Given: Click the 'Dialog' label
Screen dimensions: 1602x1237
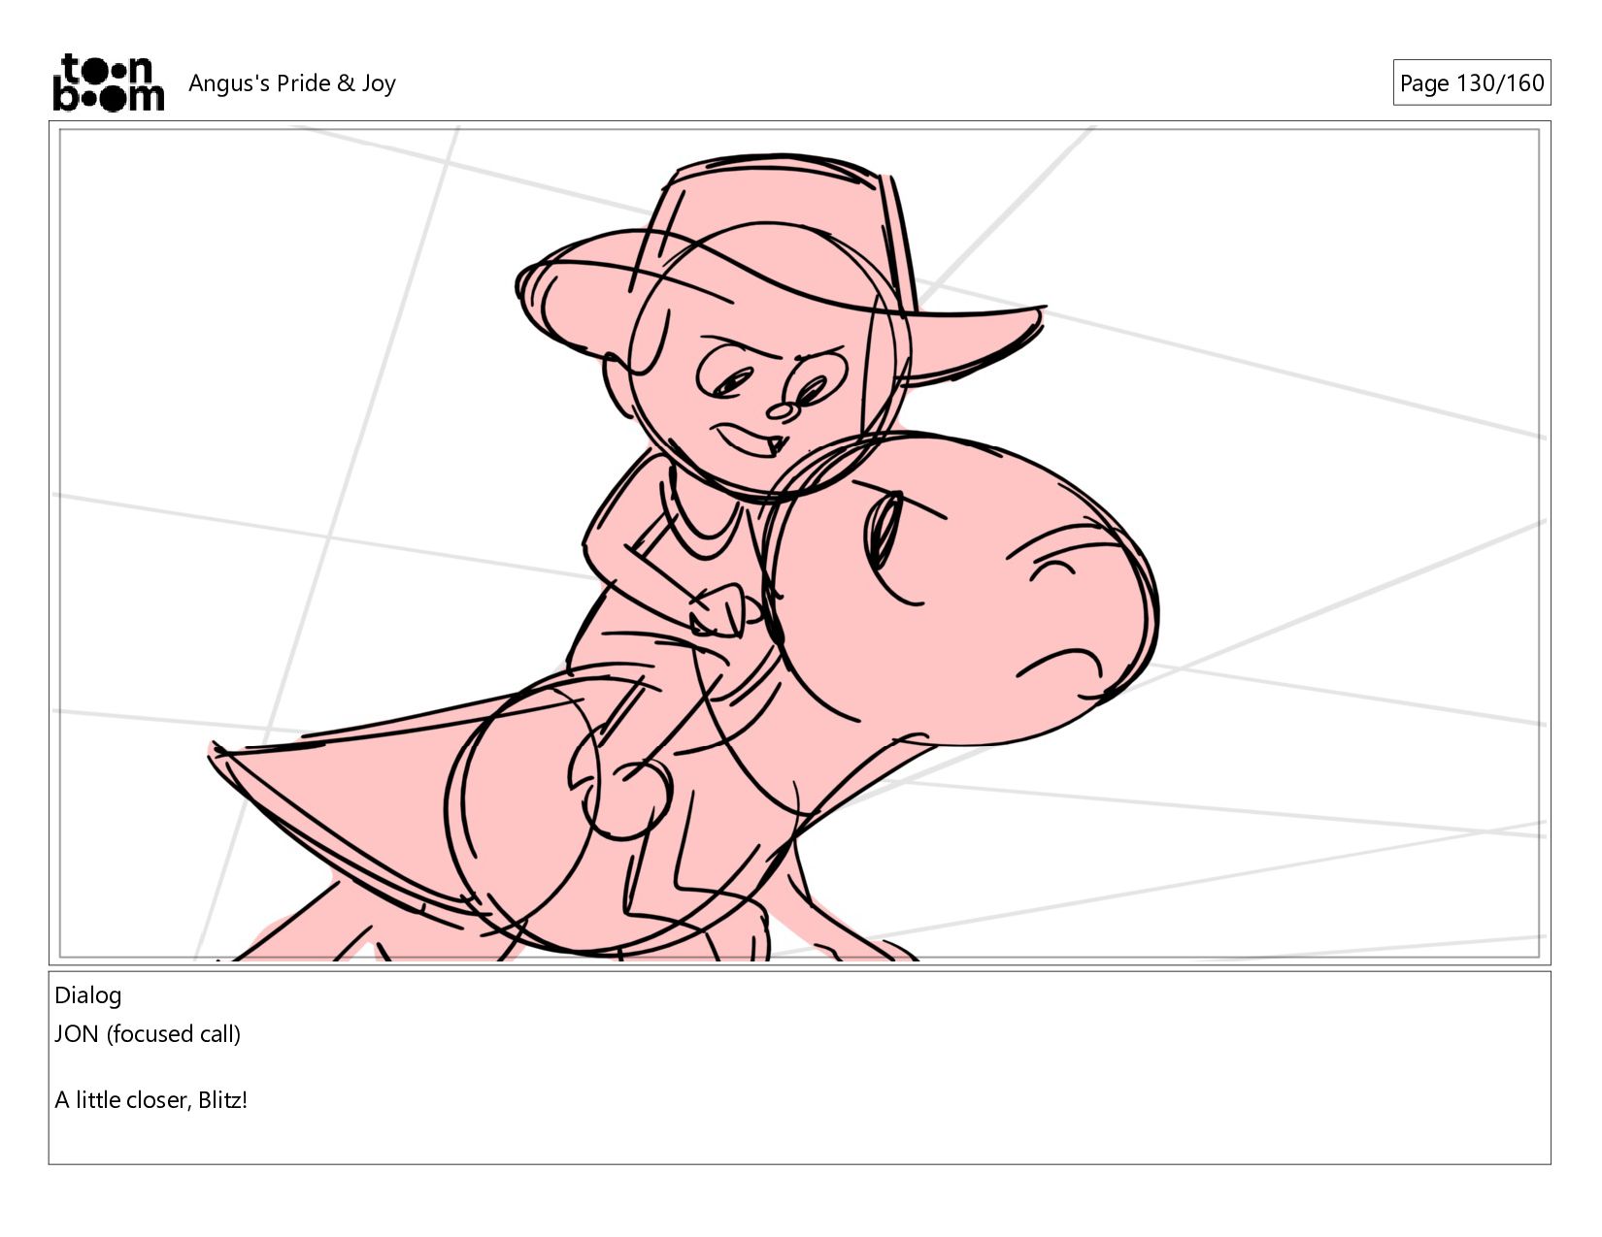Looking at the screenshot, I should (88, 995).
